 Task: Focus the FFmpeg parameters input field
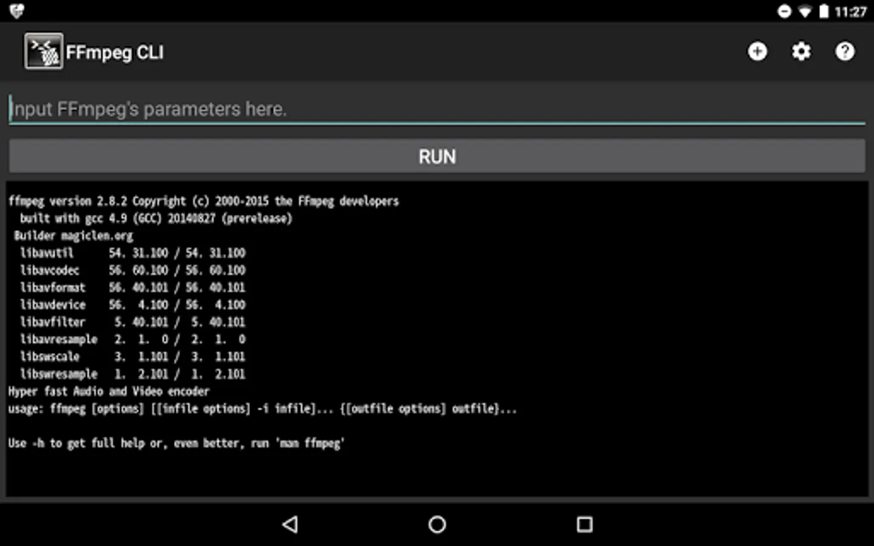pos(437,109)
